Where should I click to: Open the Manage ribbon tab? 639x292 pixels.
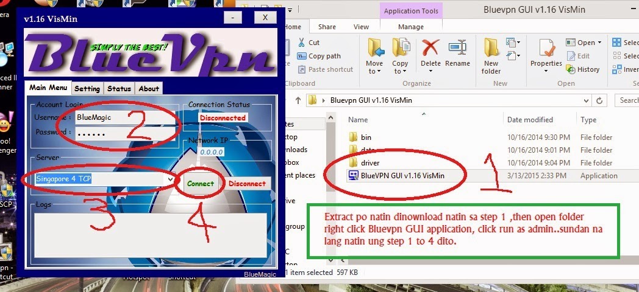tap(410, 27)
